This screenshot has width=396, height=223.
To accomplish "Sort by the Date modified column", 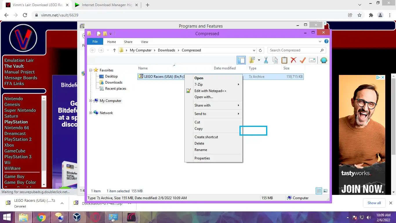I will point(230,68).
